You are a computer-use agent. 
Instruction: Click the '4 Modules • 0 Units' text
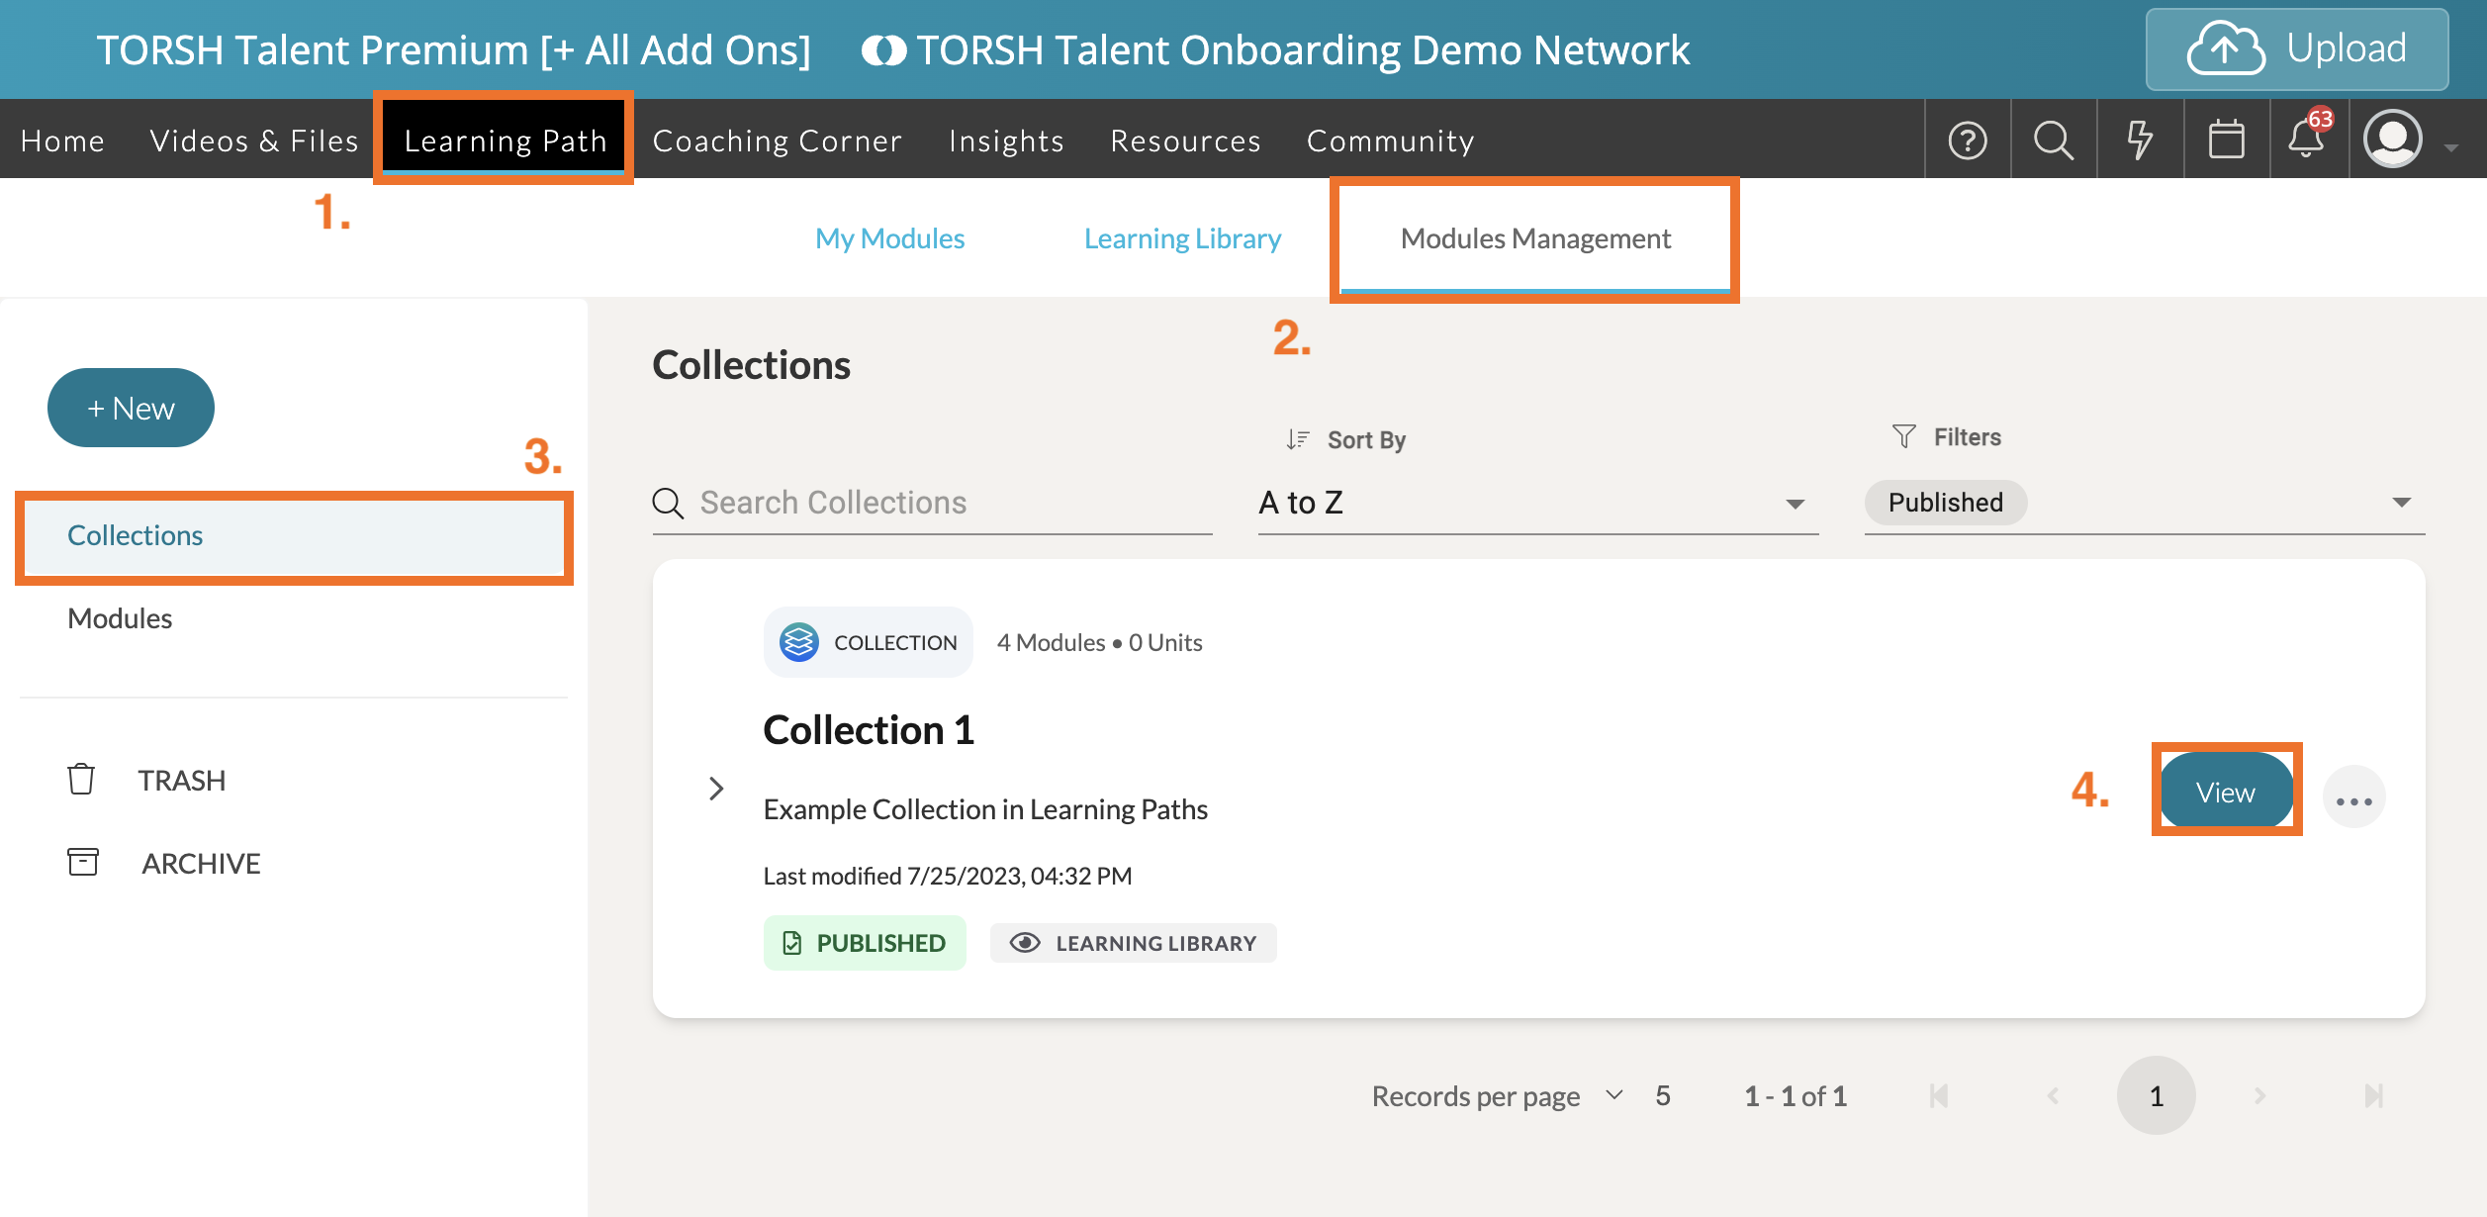click(1099, 642)
